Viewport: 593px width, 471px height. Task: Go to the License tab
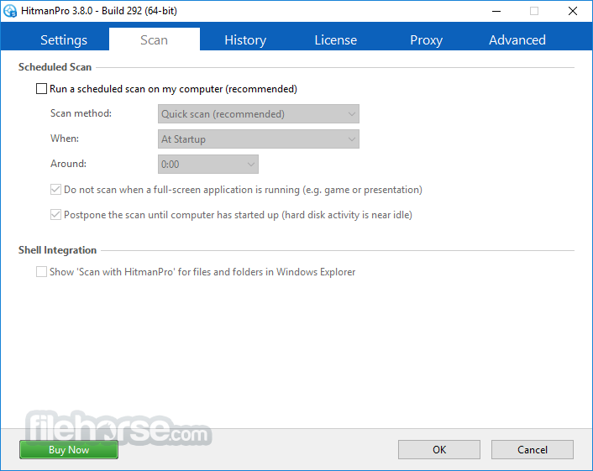(336, 40)
